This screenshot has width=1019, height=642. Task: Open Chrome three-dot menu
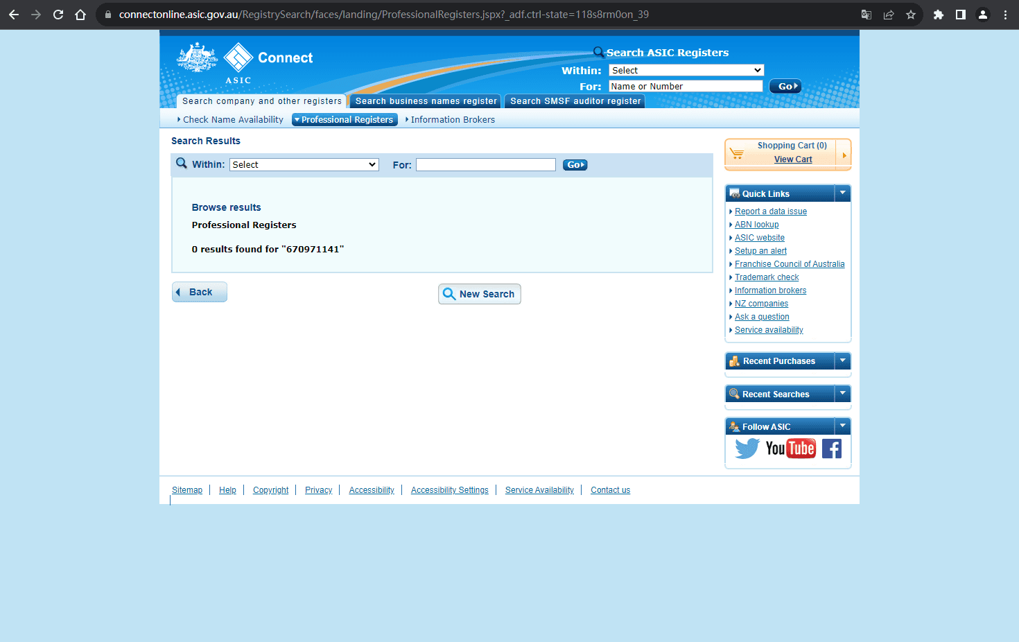click(x=1005, y=15)
